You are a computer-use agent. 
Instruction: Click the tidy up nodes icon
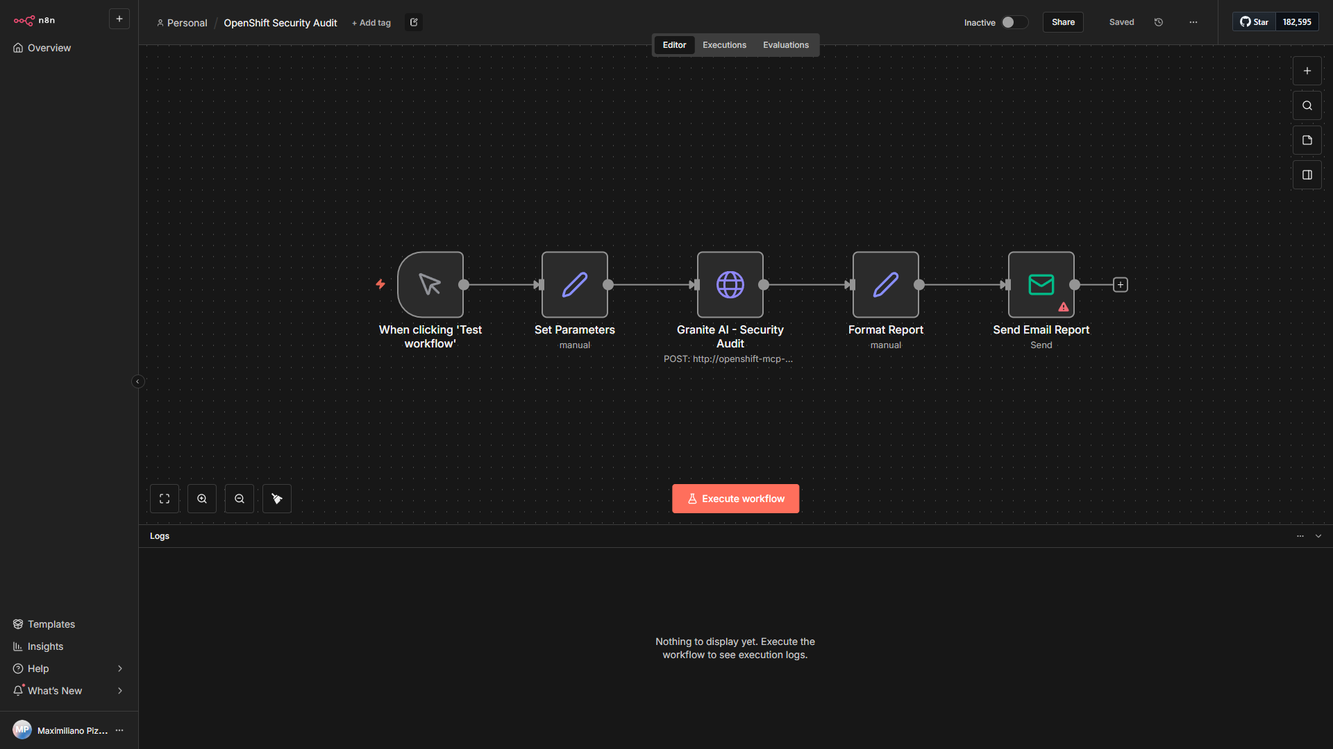(x=277, y=499)
